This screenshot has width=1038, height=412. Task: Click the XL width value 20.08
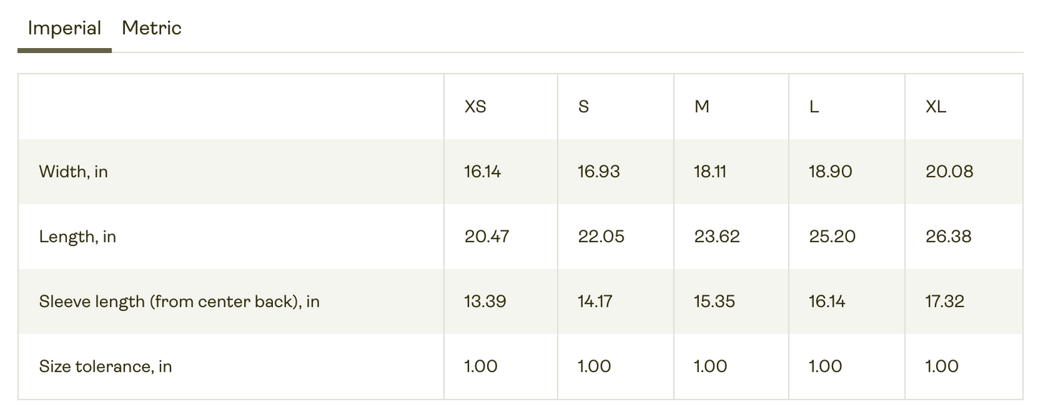tap(949, 172)
